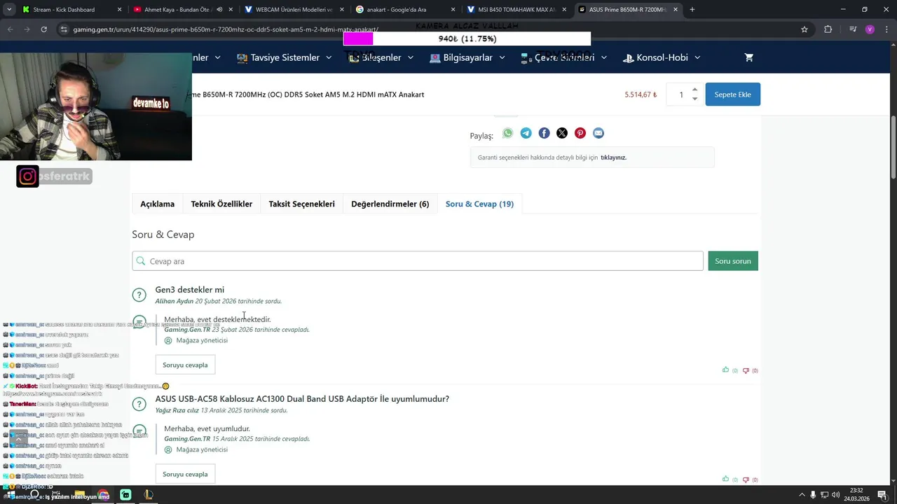
Task: Switch to Açıklama tab
Action: 157,204
